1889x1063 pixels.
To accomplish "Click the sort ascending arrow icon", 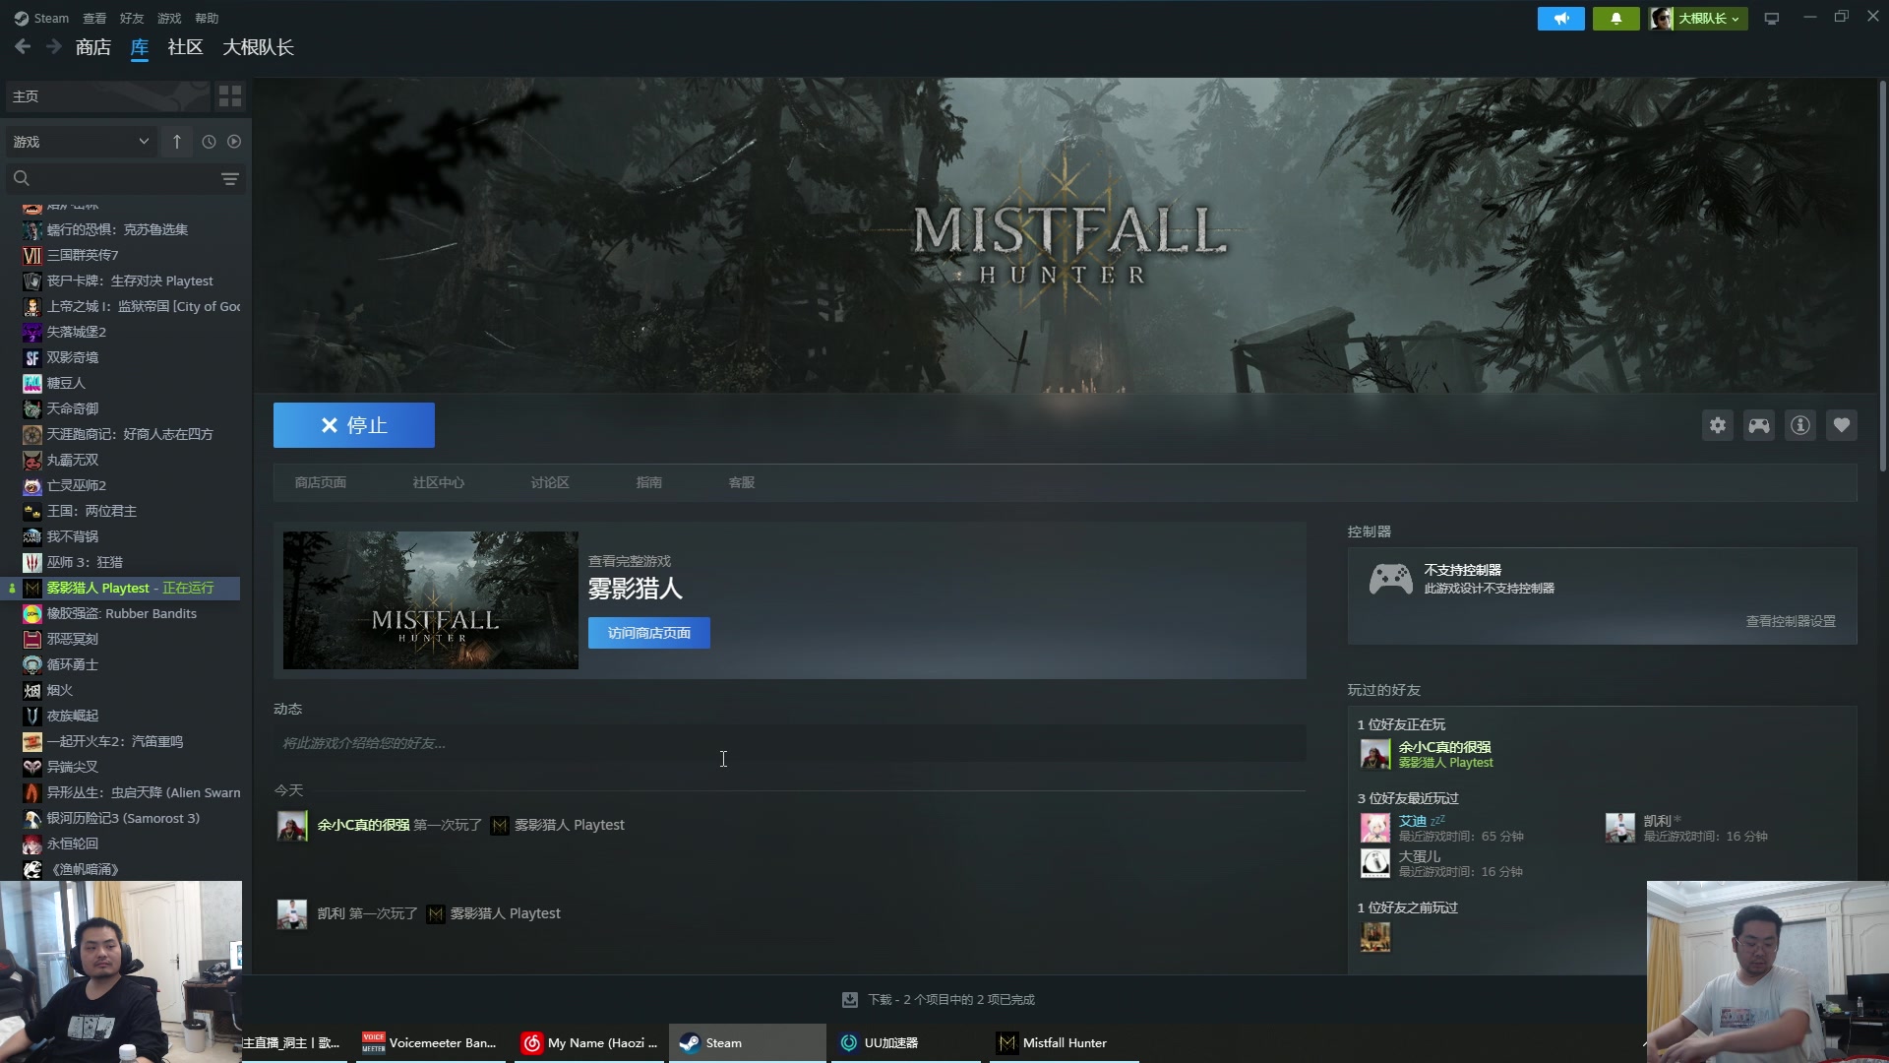I will pyautogui.click(x=177, y=142).
